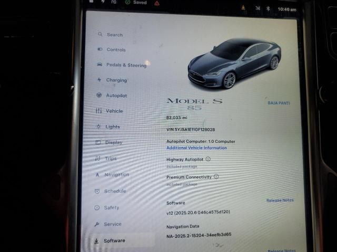Tap the vehicle name BAJA PANTI
Image resolution: width=337 pixels, height=252 pixels.
279,103
